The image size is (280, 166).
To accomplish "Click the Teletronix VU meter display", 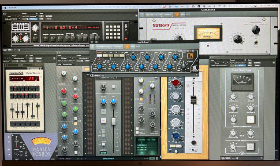I will (208, 33).
